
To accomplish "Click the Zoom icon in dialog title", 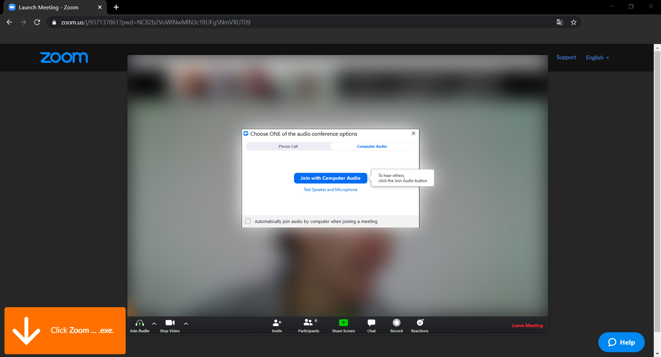I will [246, 133].
